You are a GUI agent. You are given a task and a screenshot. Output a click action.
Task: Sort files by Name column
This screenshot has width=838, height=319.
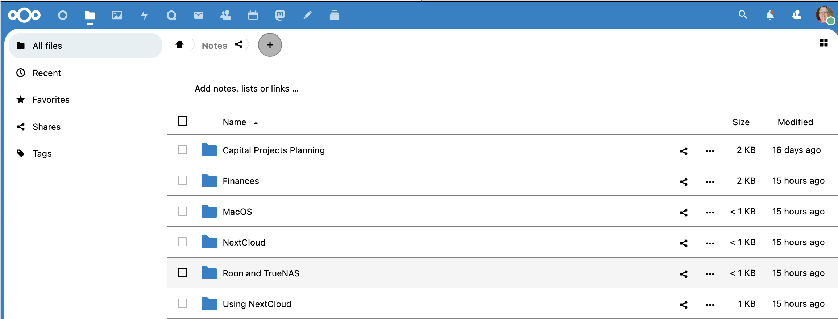pos(235,122)
